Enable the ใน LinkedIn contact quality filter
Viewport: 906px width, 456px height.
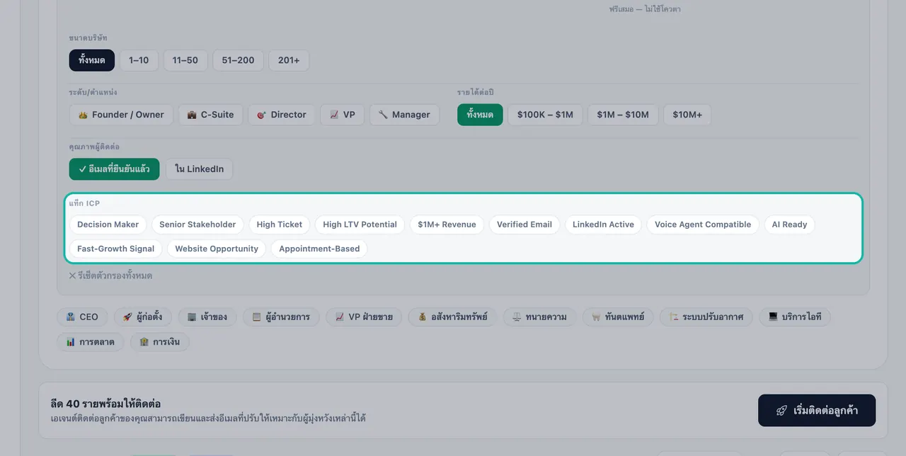tap(199, 169)
